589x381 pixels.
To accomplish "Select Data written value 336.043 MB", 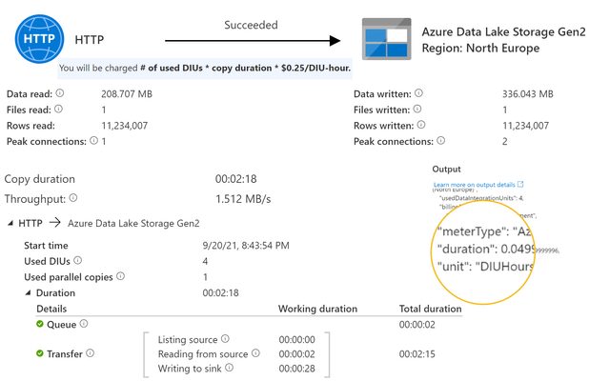I will pyautogui.click(x=528, y=94).
